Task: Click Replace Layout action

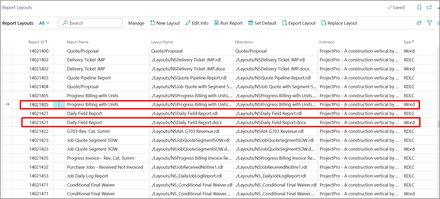Action: (x=339, y=23)
